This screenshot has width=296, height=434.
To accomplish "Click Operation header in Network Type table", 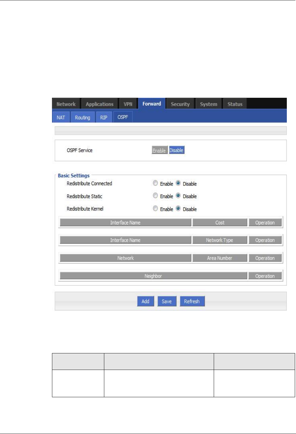I will [x=265, y=240].
